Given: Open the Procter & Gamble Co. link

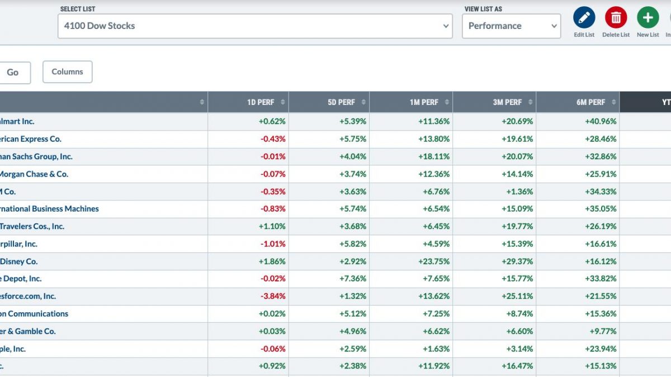Looking at the screenshot, I should click(28, 331).
